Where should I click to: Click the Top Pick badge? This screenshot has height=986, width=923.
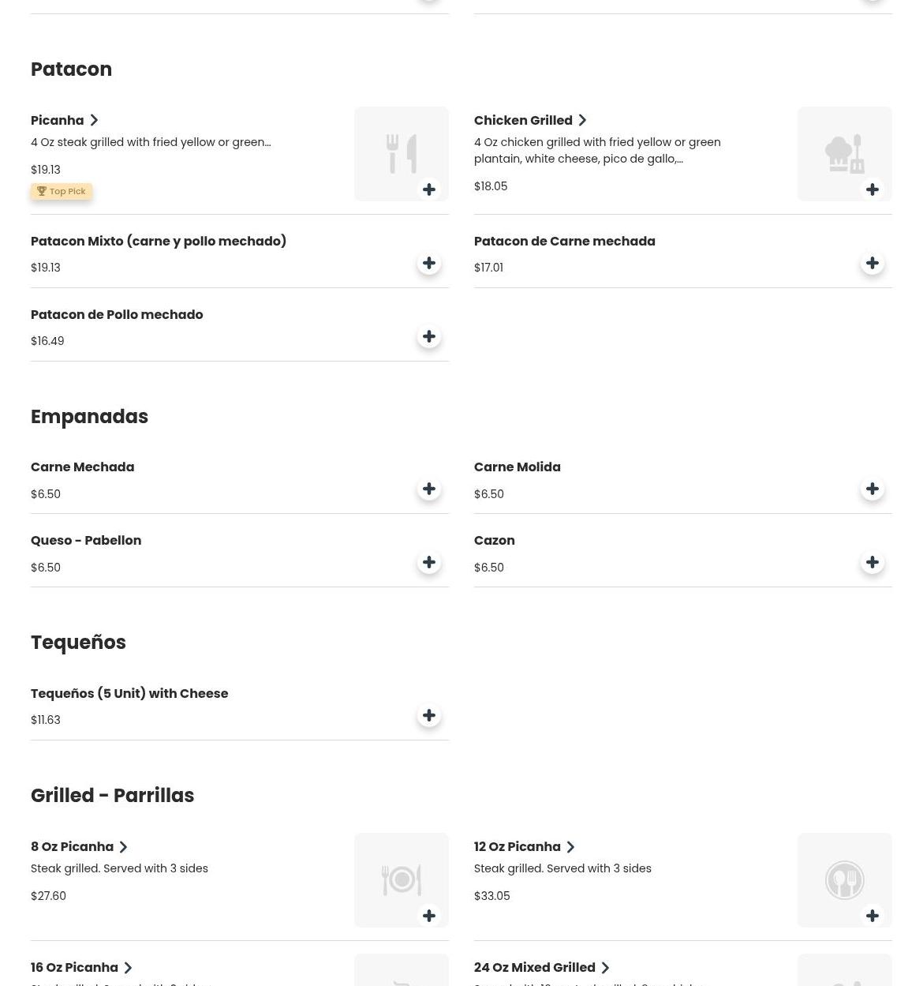pos(62,191)
